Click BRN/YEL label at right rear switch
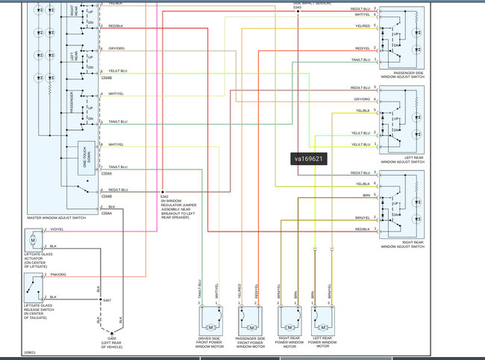 click(363, 218)
